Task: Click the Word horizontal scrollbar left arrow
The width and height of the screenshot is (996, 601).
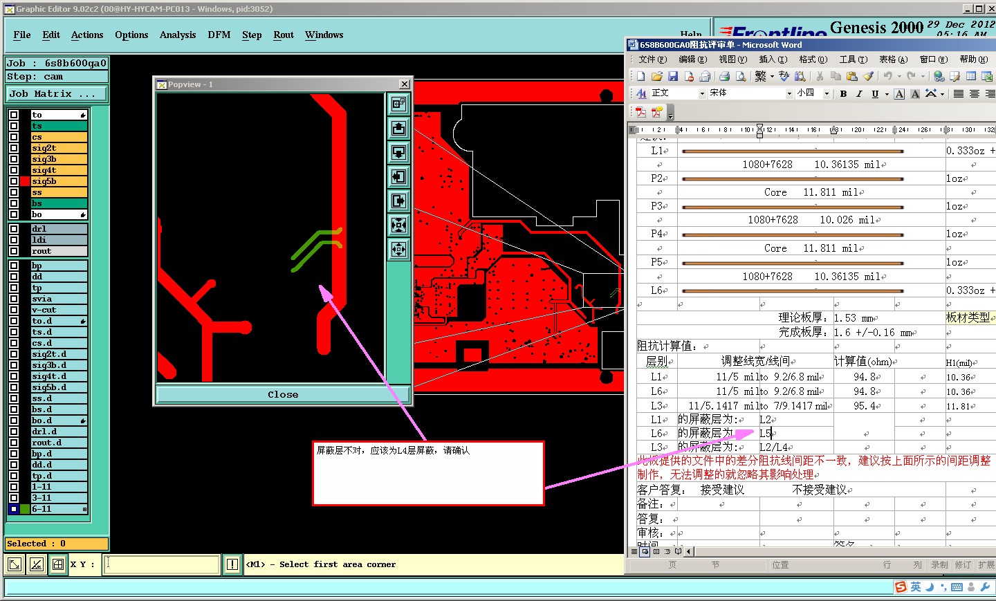Action: pyautogui.click(x=688, y=551)
